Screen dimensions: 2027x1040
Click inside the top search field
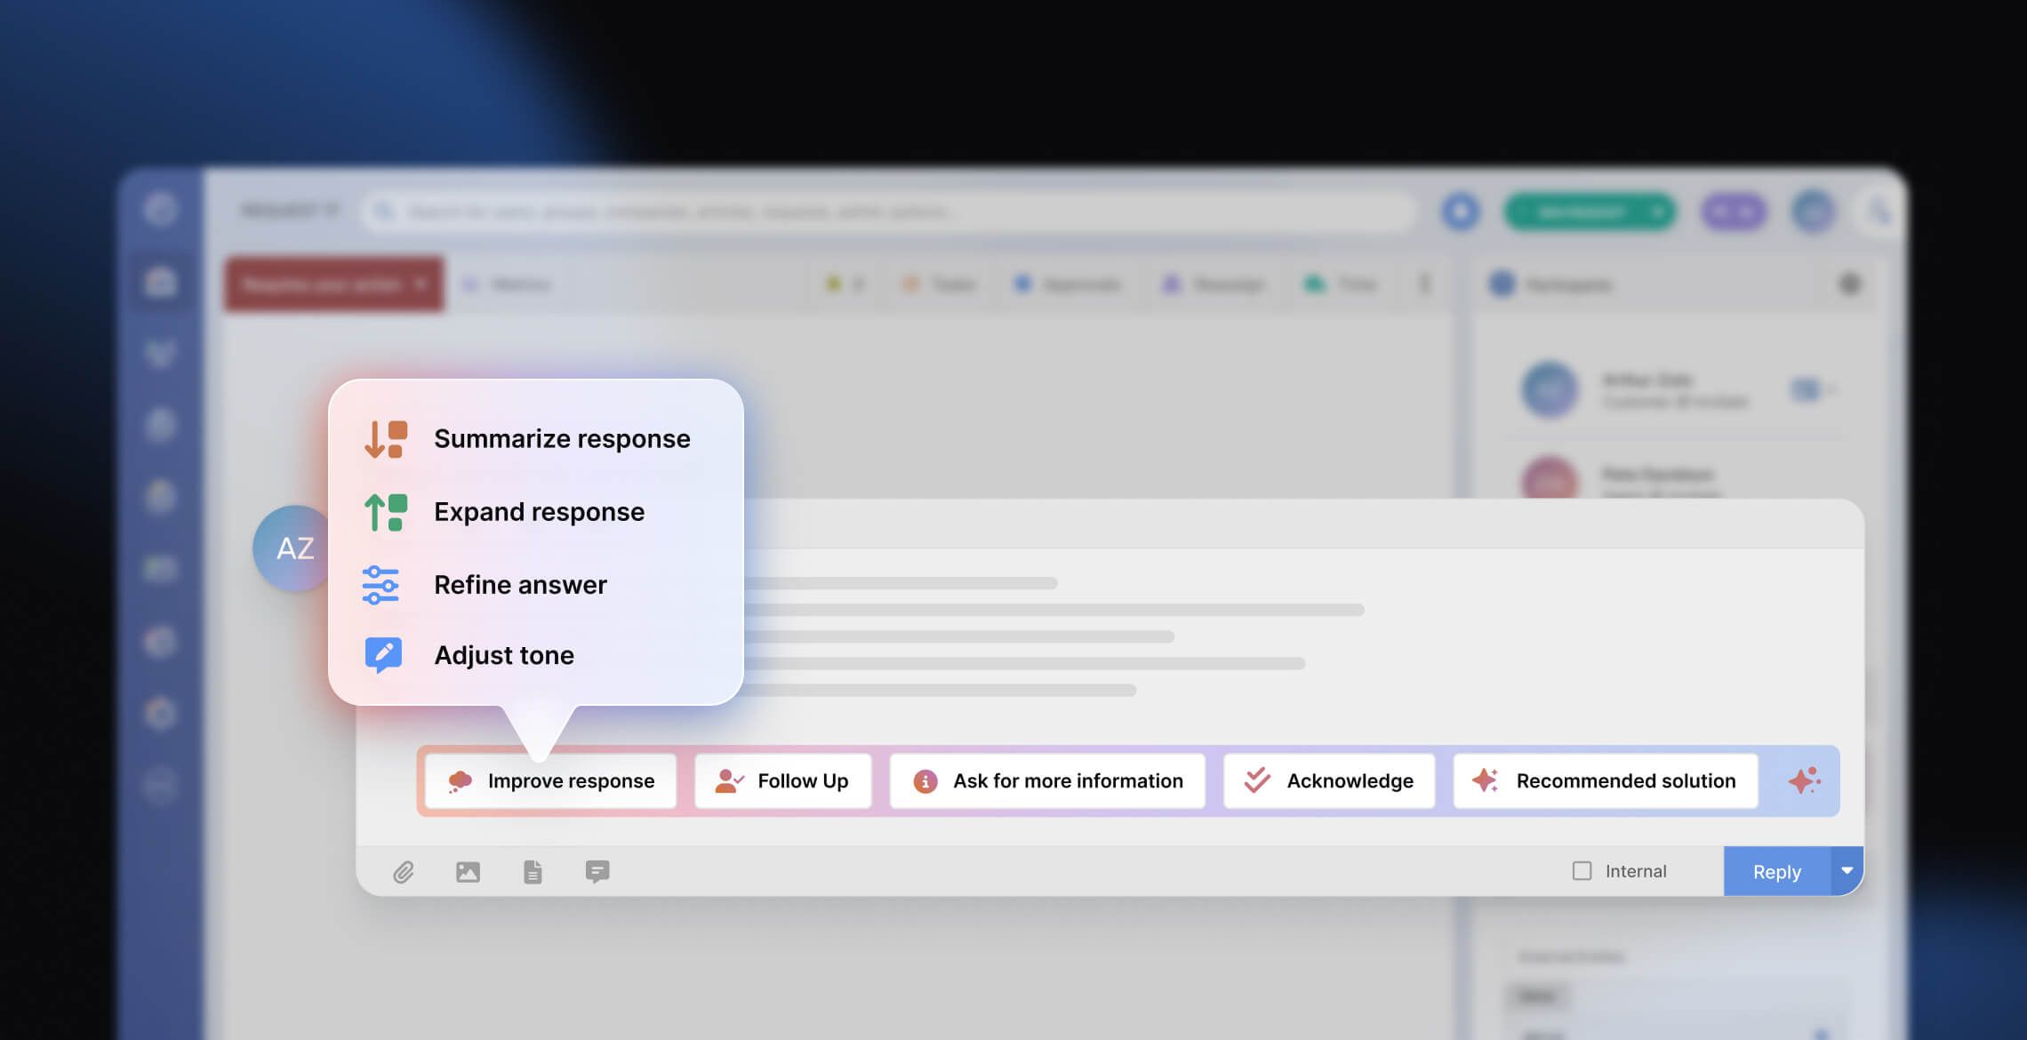(x=889, y=212)
